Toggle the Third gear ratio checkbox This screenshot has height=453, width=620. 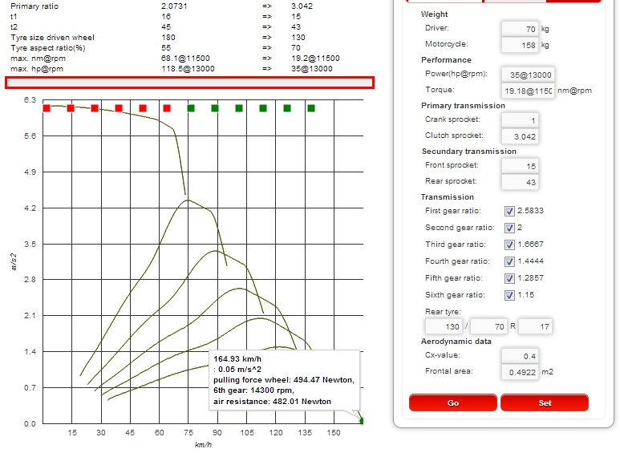click(509, 245)
